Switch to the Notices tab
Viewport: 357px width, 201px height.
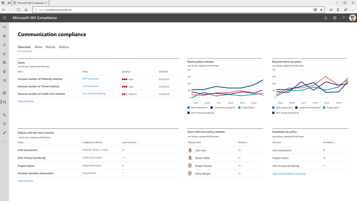pyautogui.click(x=64, y=47)
